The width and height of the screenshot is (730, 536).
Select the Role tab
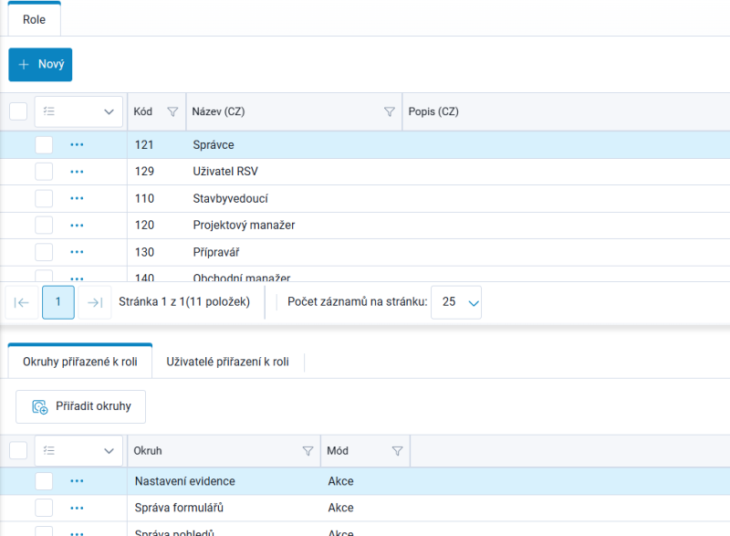point(34,19)
